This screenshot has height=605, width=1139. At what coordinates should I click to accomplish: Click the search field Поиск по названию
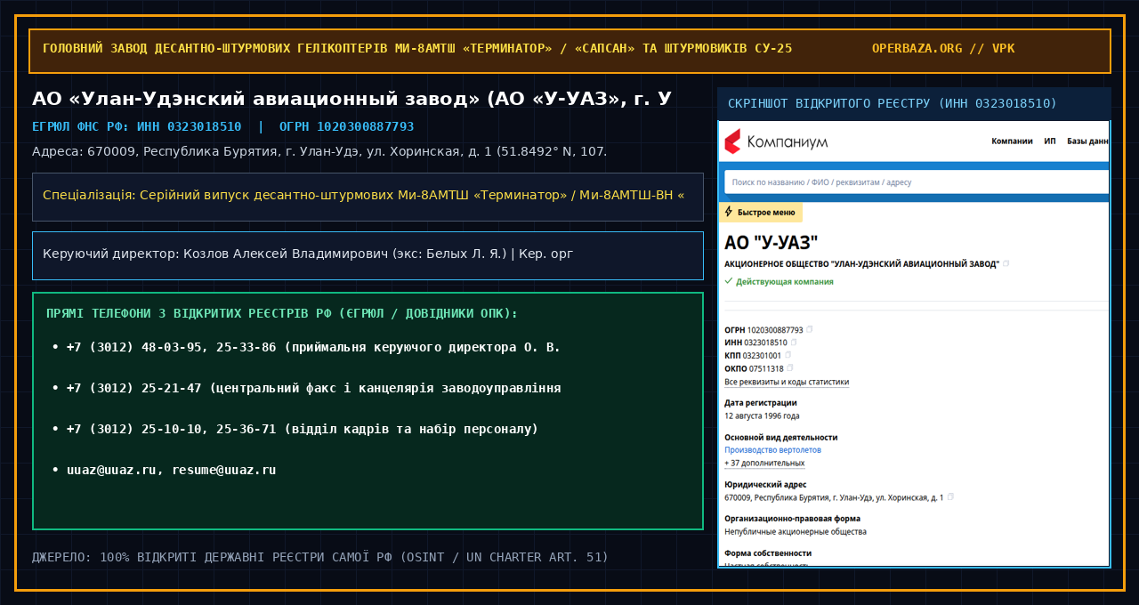(x=917, y=181)
